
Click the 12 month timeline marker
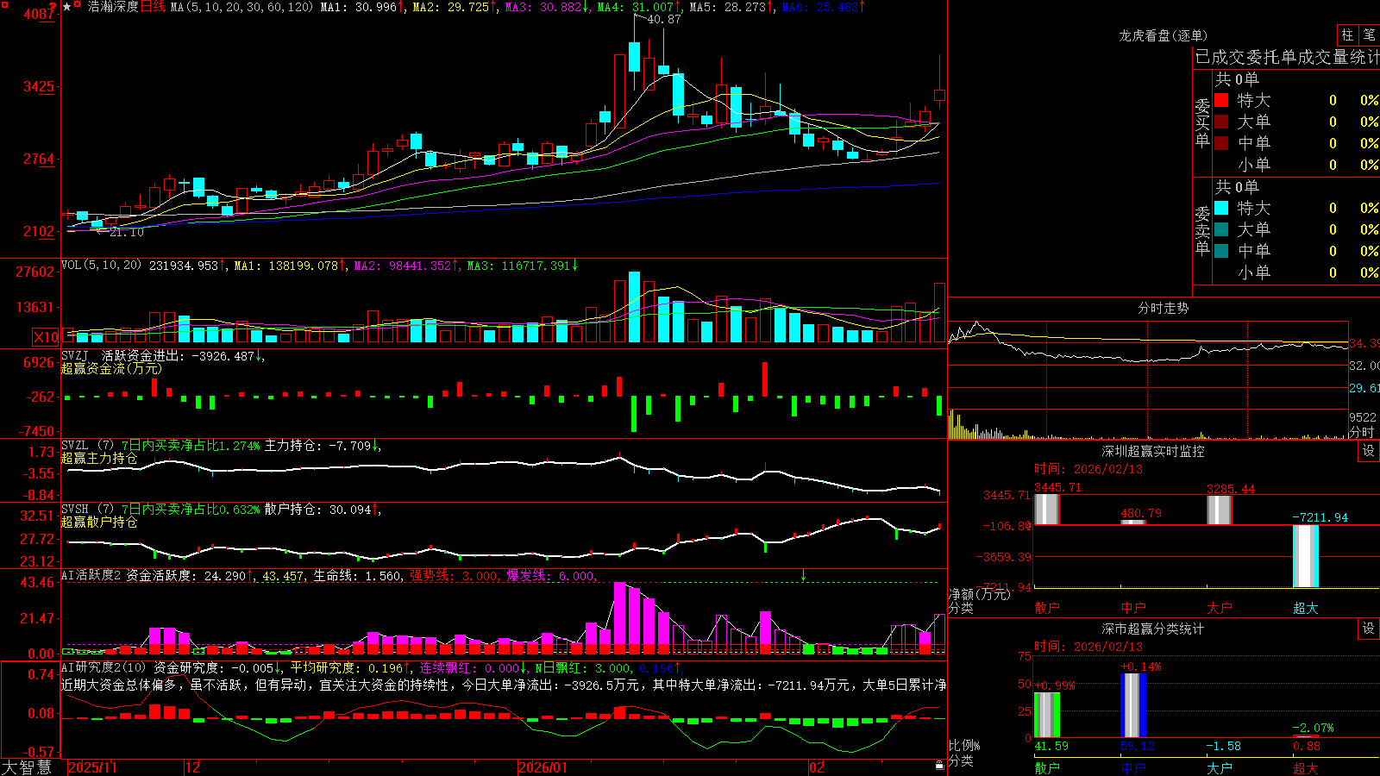192,767
